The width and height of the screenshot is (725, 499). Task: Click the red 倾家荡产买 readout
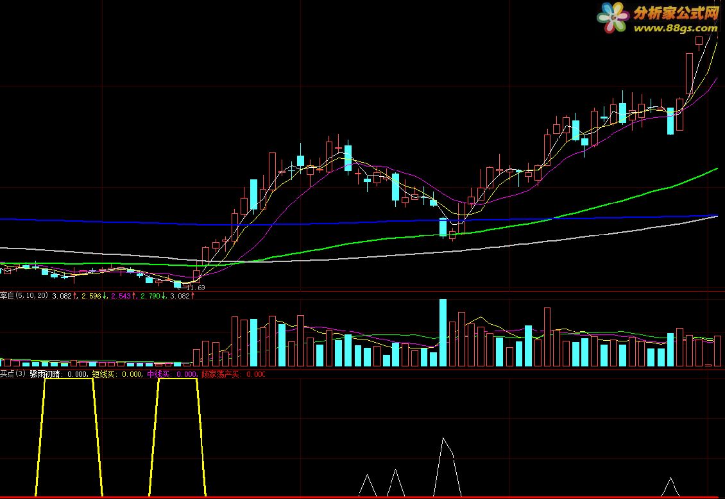234,374
